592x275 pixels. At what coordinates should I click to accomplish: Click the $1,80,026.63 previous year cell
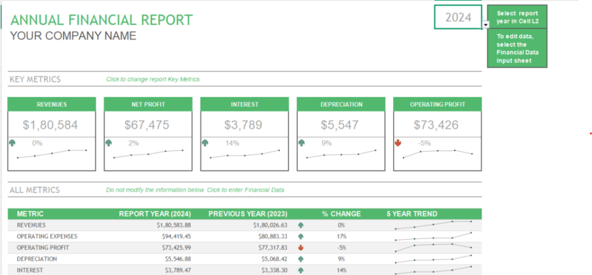(271, 225)
